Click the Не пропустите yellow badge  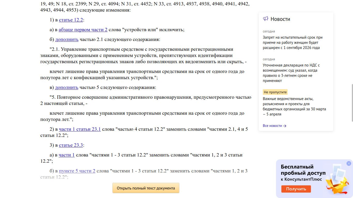275,92
